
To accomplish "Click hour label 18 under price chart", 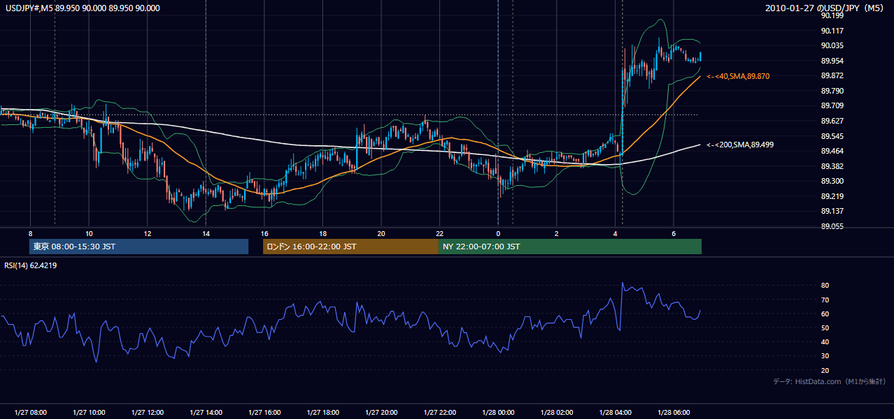I will click(322, 233).
